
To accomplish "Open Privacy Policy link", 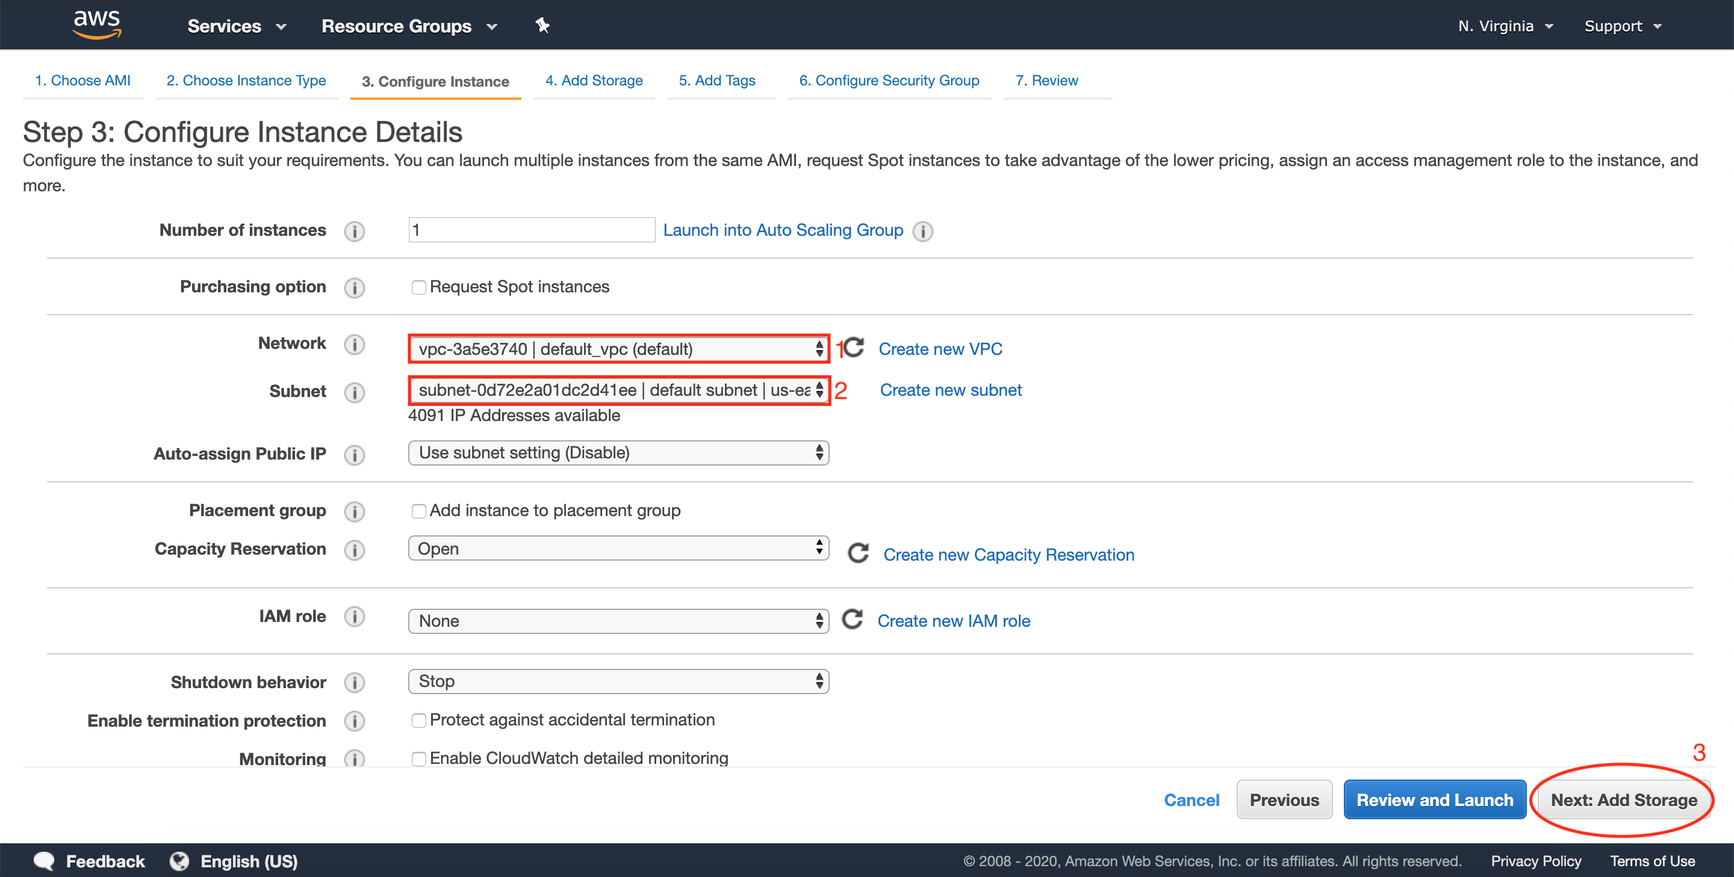I will tap(1535, 861).
